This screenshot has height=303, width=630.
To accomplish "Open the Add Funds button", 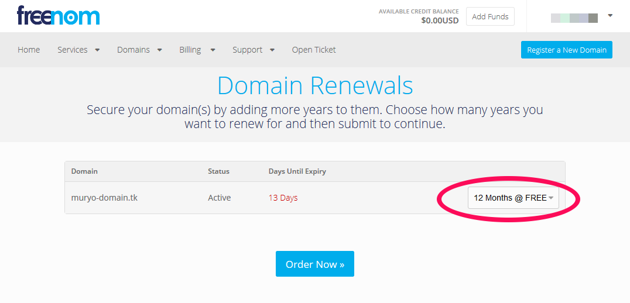I will click(x=490, y=16).
